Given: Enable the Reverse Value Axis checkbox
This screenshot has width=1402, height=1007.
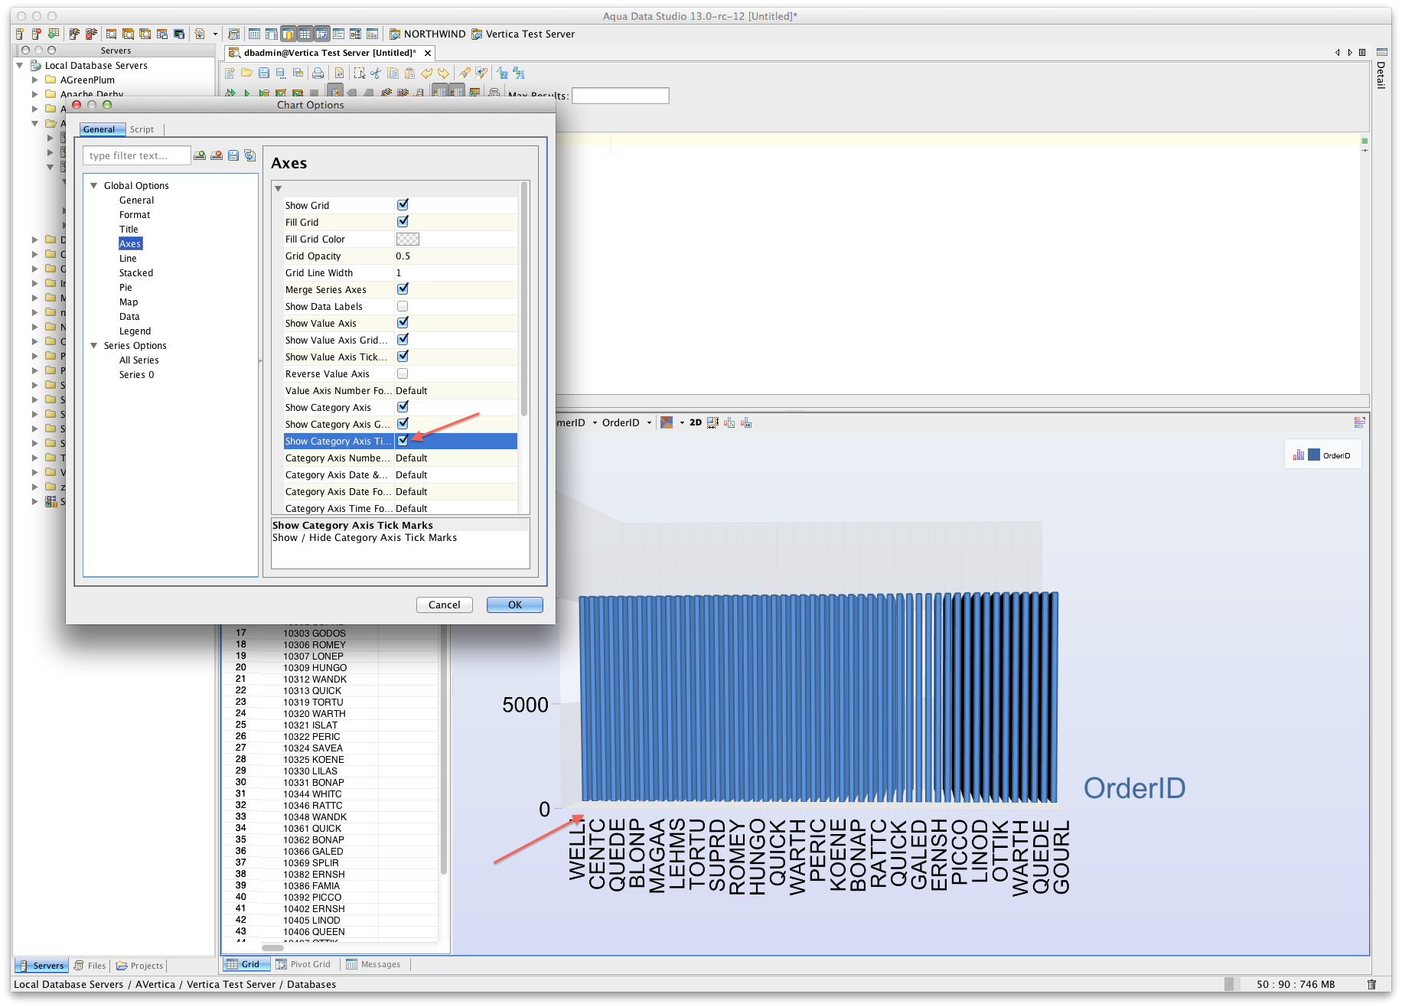Looking at the screenshot, I should [x=403, y=373].
